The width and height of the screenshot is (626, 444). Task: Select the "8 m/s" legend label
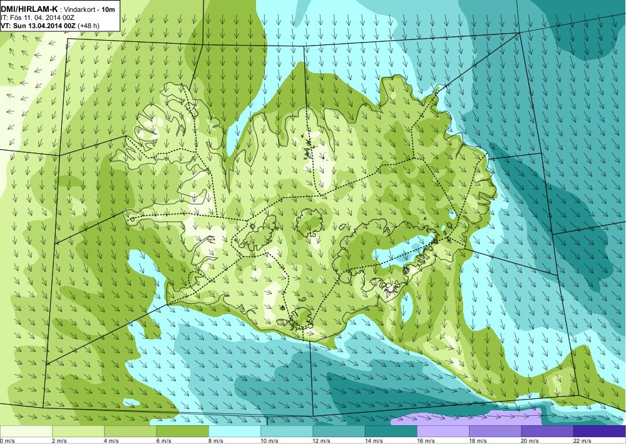point(215,440)
